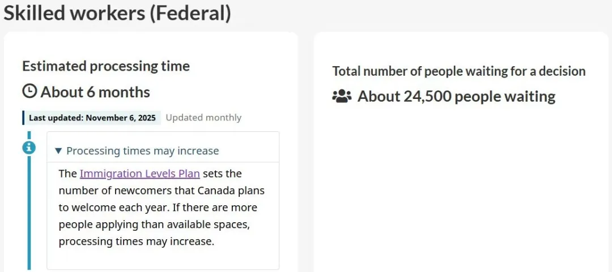Click the word "The" before Immigration Levels Plan

(67, 174)
